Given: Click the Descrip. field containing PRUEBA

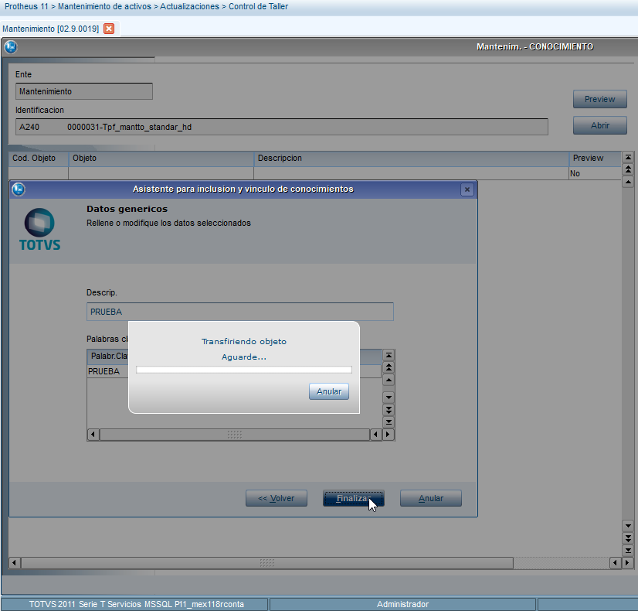Looking at the screenshot, I should click(x=240, y=312).
